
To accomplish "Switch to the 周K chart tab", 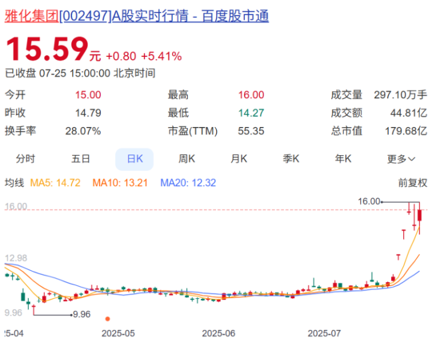I will coord(187,159).
